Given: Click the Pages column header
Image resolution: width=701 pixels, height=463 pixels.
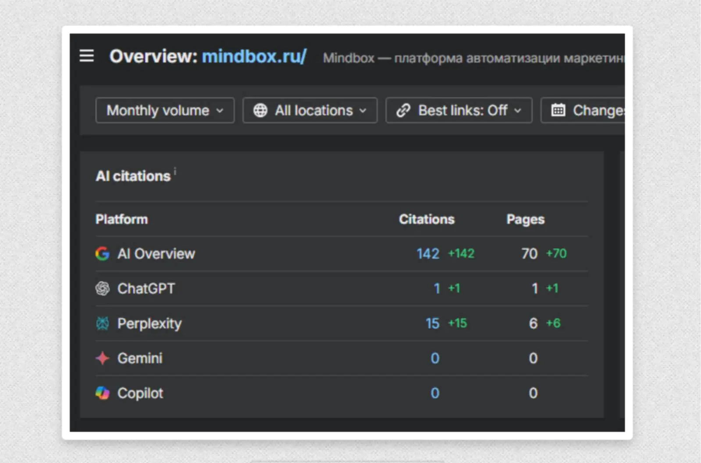Looking at the screenshot, I should pos(526,220).
